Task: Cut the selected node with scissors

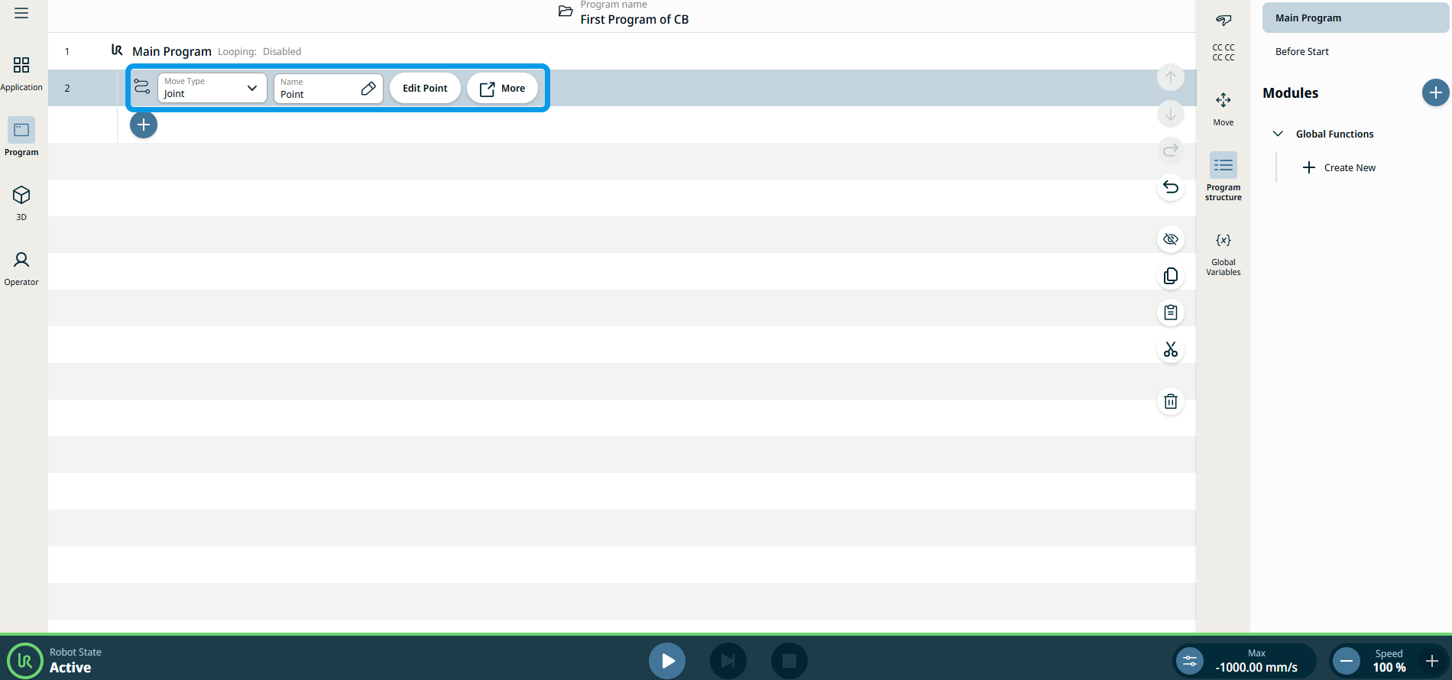Action: (x=1170, y=350)
